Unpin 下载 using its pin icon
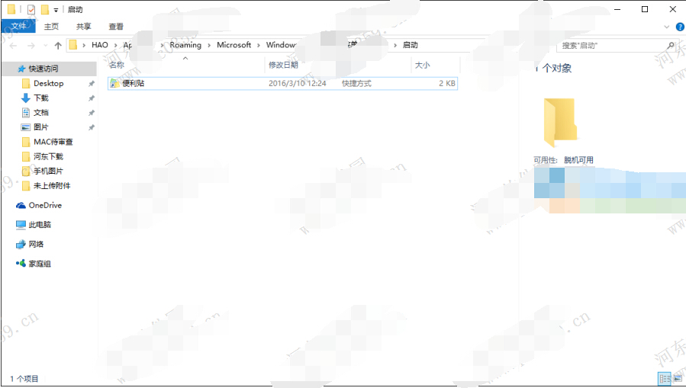 (x=91, y=98)
